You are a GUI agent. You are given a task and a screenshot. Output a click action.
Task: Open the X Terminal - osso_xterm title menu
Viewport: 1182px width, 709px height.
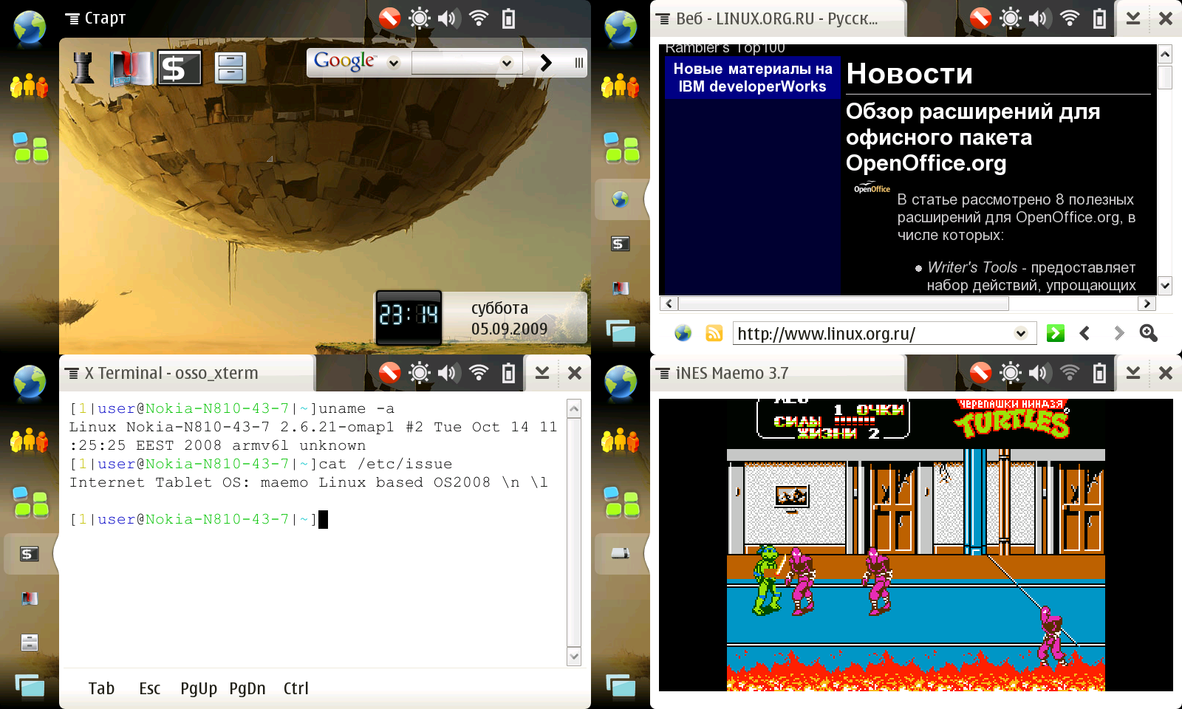point(162,373)
